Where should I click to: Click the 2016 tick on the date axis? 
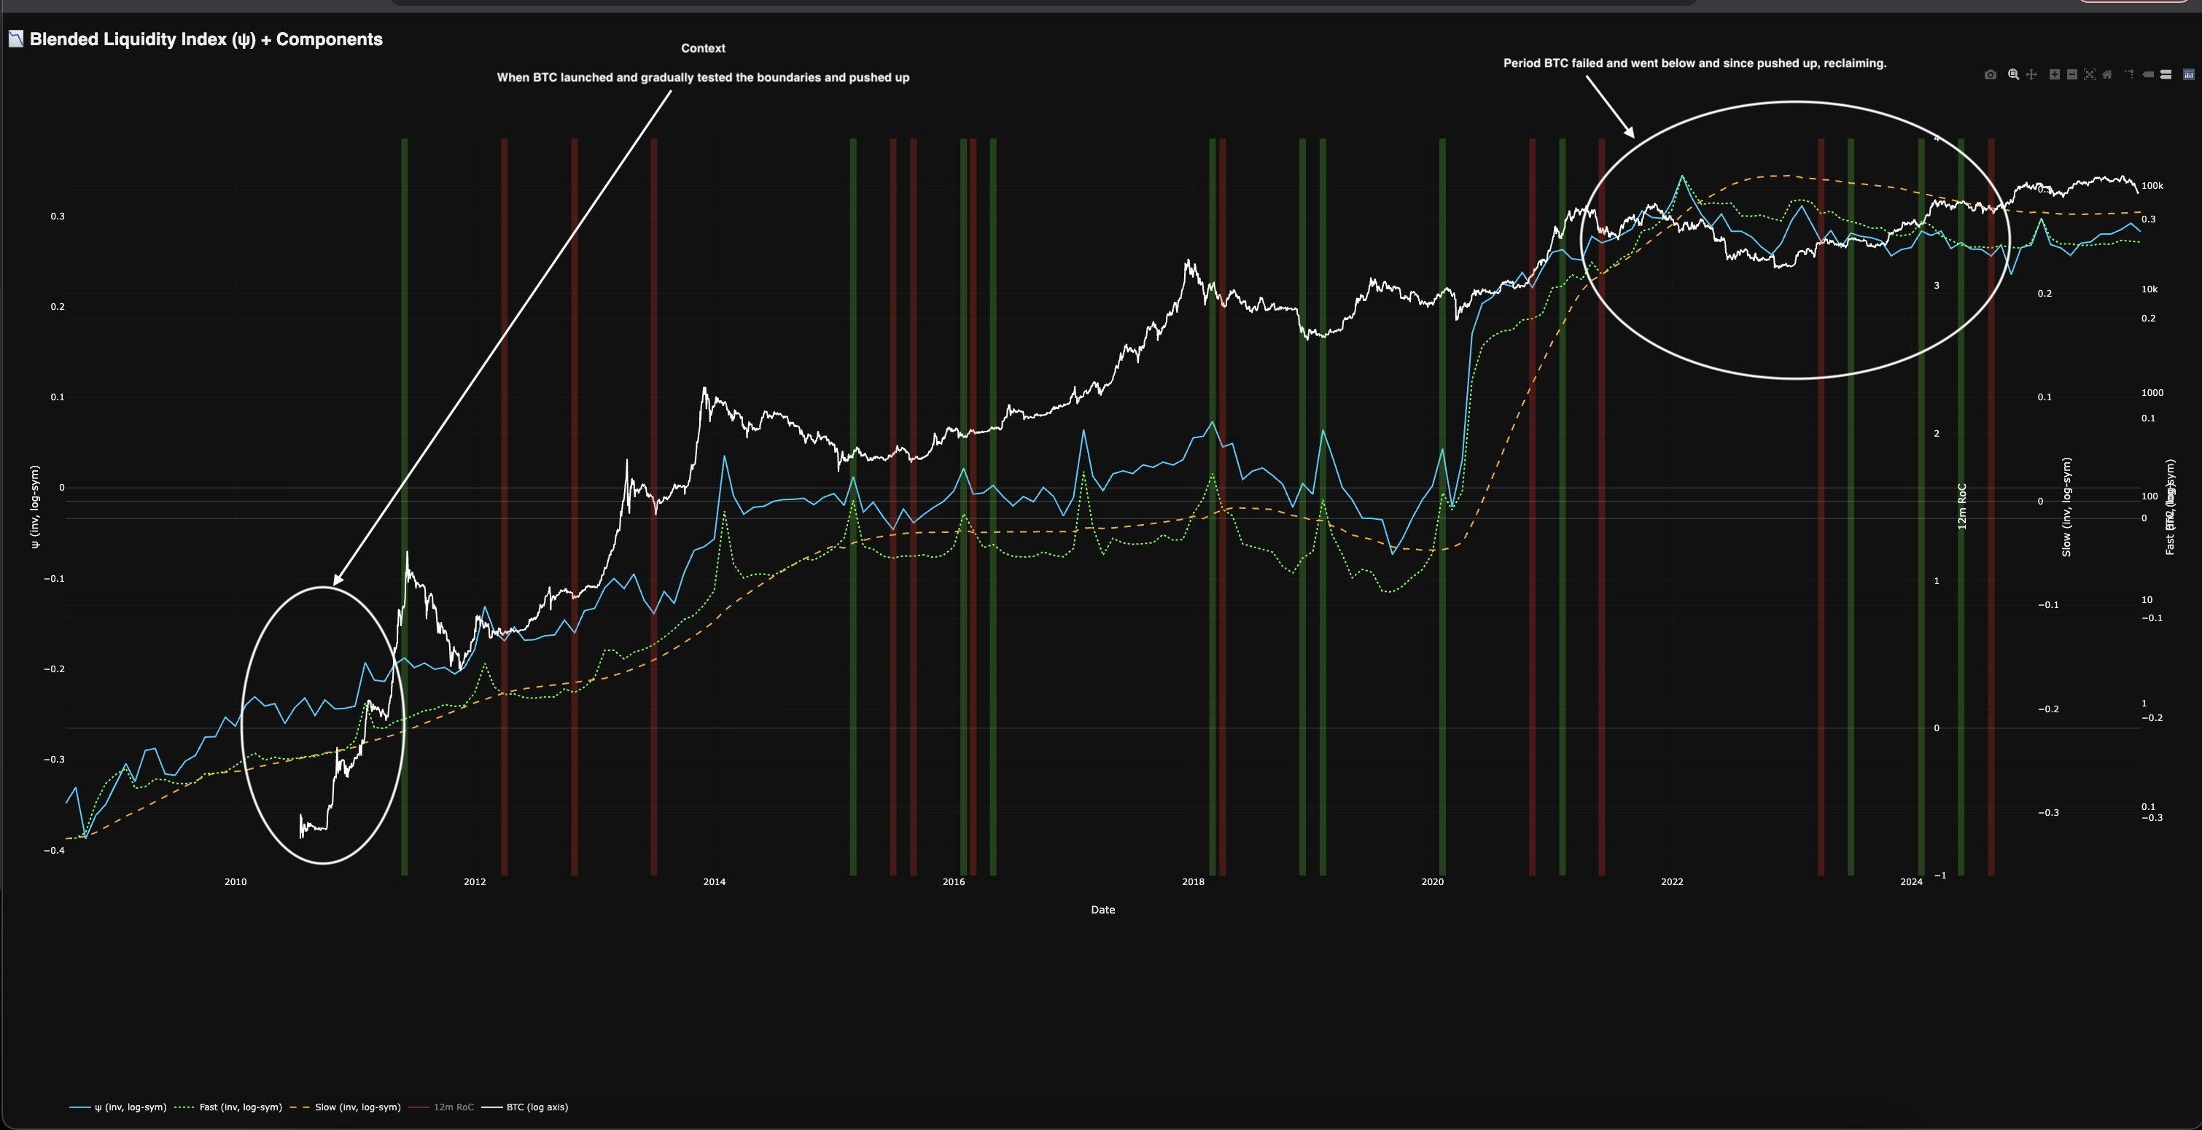(x=953, y=882)
